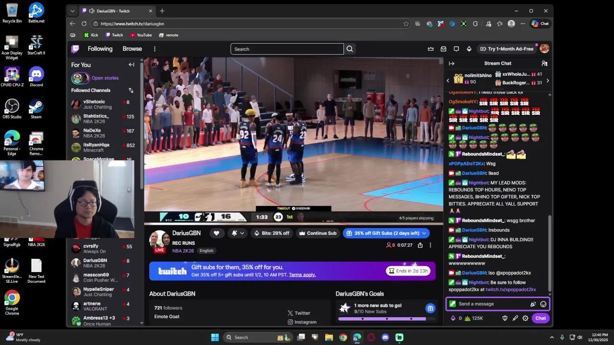Open the Following tab
Screen dimensions: 614x345
pos(100,49)
